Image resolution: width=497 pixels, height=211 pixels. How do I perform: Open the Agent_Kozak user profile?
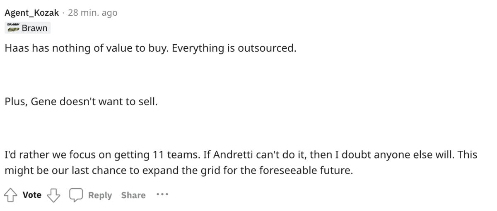pyautogui.click(x=32, y=13)
